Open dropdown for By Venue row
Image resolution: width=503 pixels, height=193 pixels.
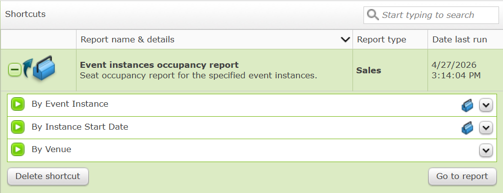click(485, 151)
